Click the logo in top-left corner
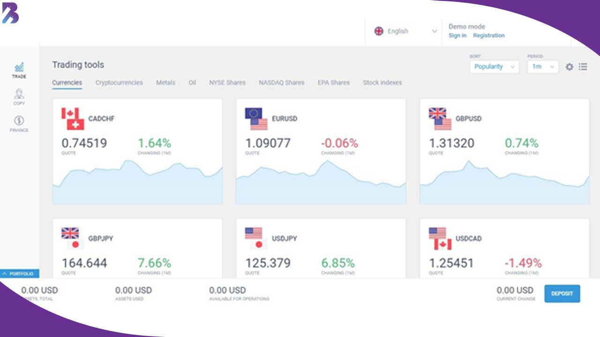Screen dimensions: 600x337 coord(10,14)
